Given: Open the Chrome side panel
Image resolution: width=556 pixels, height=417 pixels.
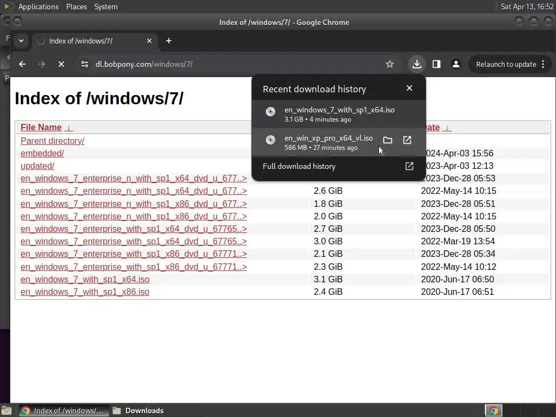Looking at the screenshot, I should coord(437,64).
